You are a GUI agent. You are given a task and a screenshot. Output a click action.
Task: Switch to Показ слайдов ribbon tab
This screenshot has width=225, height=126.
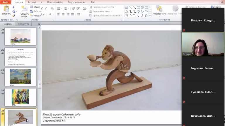[x=55, y=2]
